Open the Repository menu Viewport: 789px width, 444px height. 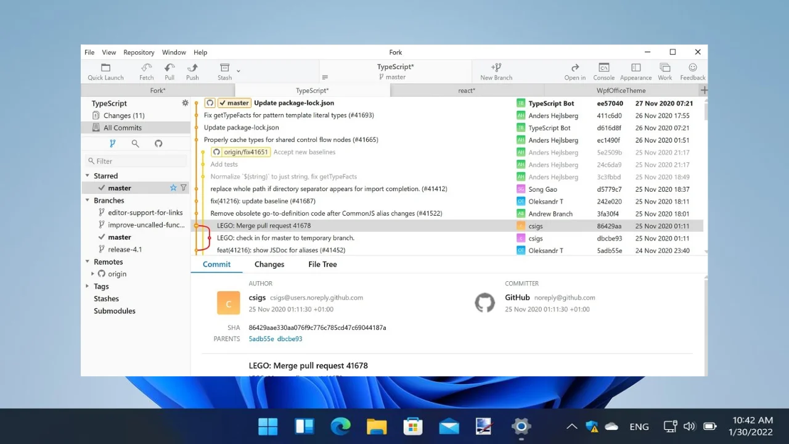pos(139,52)
